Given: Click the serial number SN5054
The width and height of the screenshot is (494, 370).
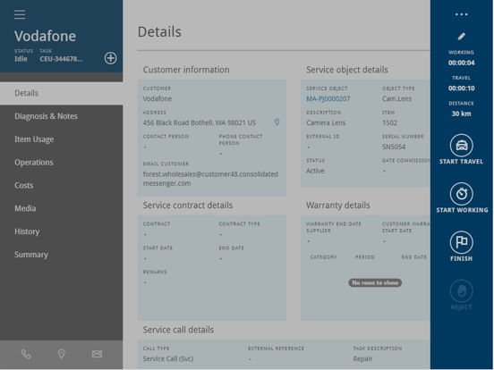Looking at the screenshot, I should click(394, 147).
